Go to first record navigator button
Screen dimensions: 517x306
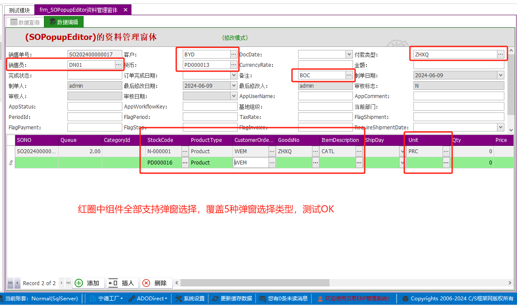click(x=10, y=283)
